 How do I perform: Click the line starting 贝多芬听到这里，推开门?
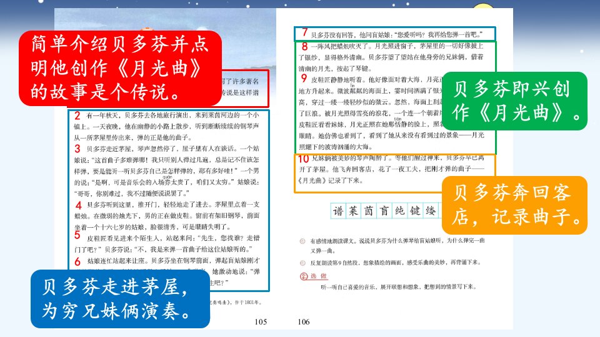coord(173,205)
